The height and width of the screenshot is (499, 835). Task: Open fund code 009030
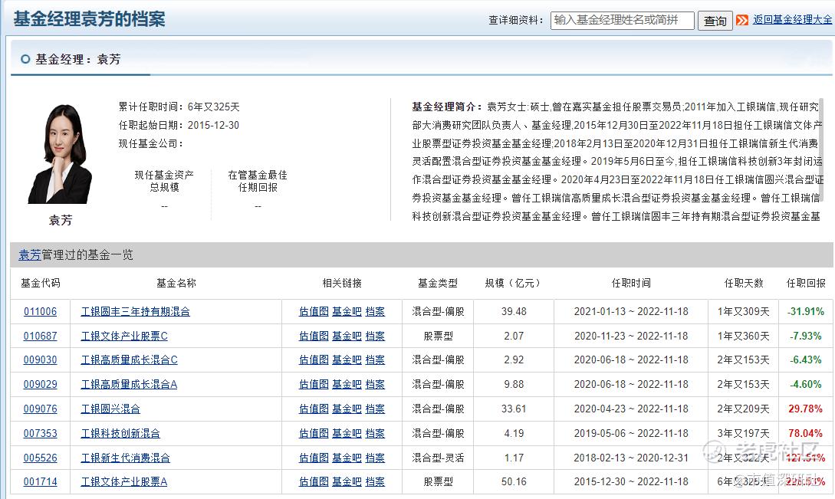point(40,360)
